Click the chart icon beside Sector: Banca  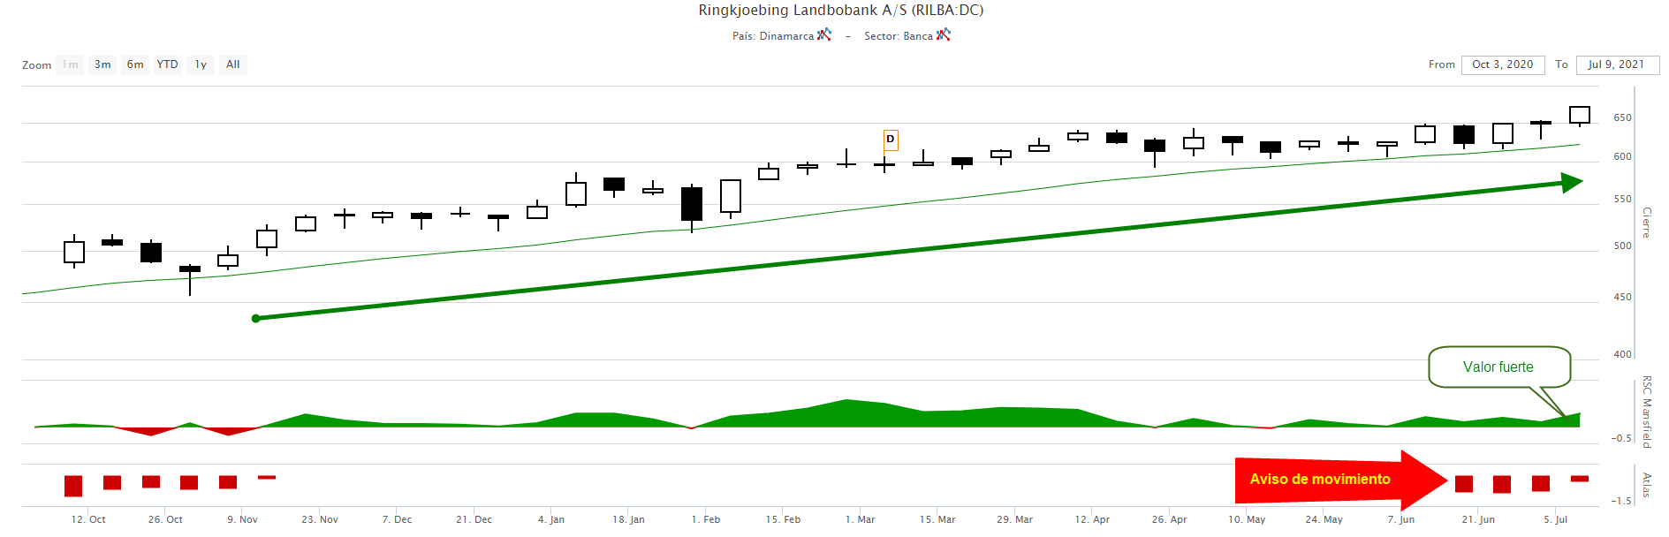click(x=944, y=34)
